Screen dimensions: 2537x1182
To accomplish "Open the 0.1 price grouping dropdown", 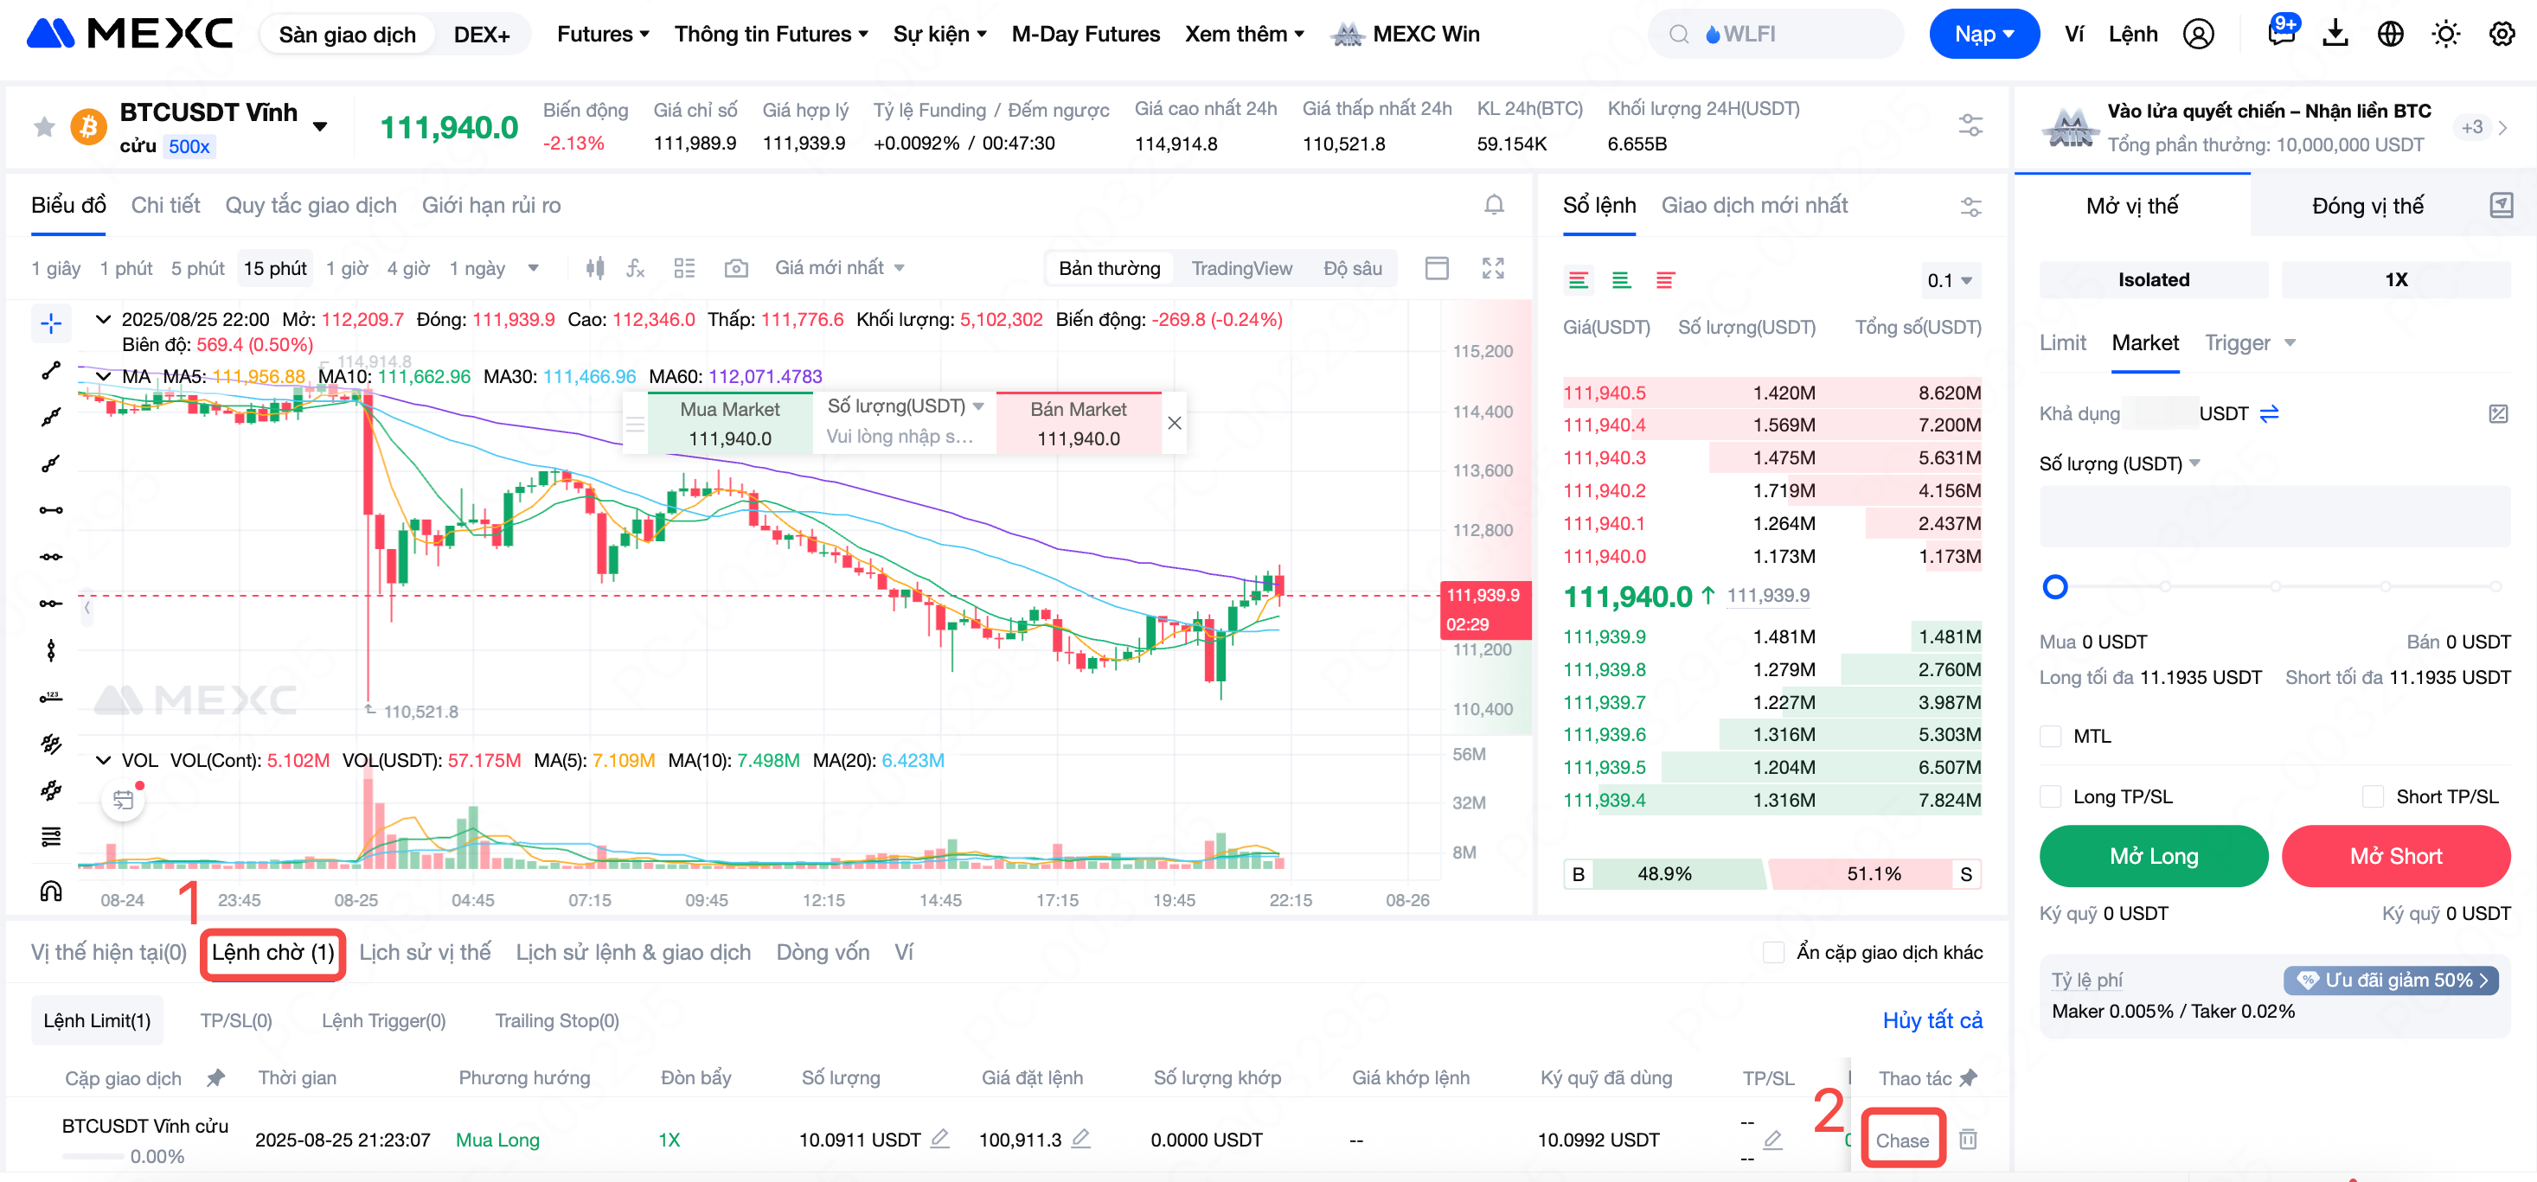I will [x=1949, y=280].
